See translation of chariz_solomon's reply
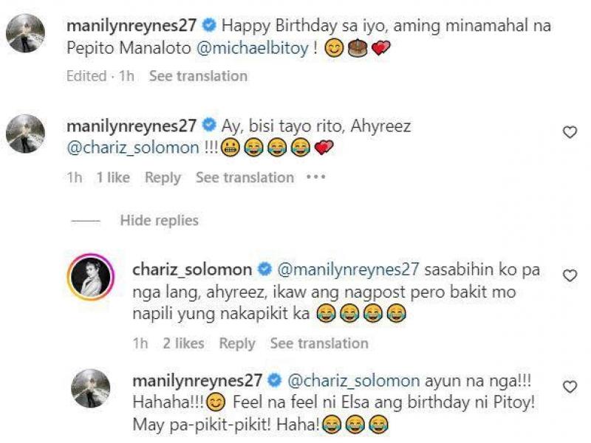This screenshot has height=443, width=591. (319, 343)
